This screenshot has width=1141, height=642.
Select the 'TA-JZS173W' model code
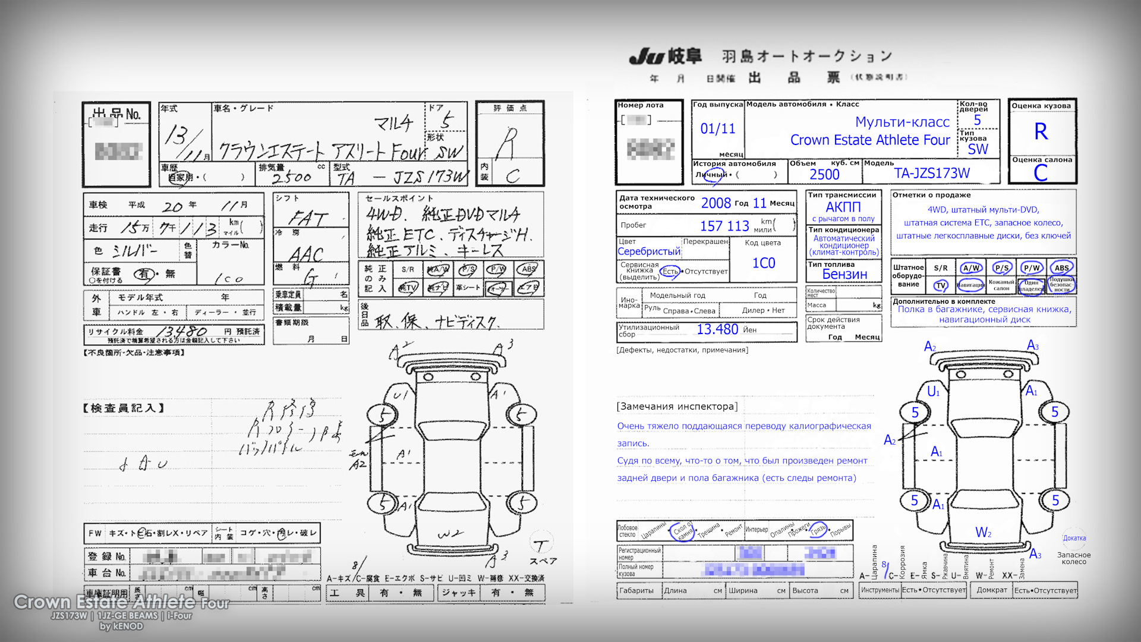coord(931,173)
